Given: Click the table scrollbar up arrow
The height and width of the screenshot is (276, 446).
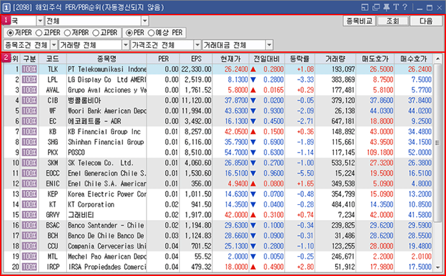Looking at the screenshot, I should tap(438, 59).
